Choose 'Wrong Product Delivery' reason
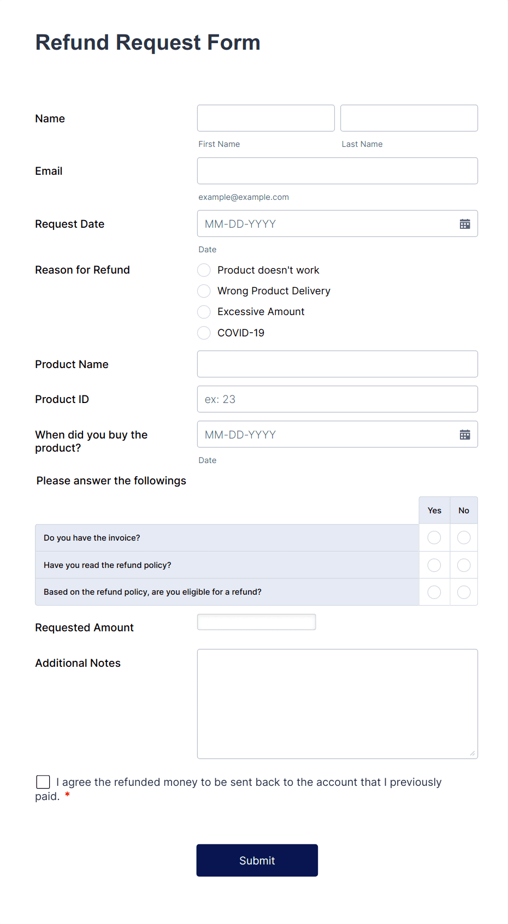The width and height of the screenshot is (508, 924). [x=203, y=291]
